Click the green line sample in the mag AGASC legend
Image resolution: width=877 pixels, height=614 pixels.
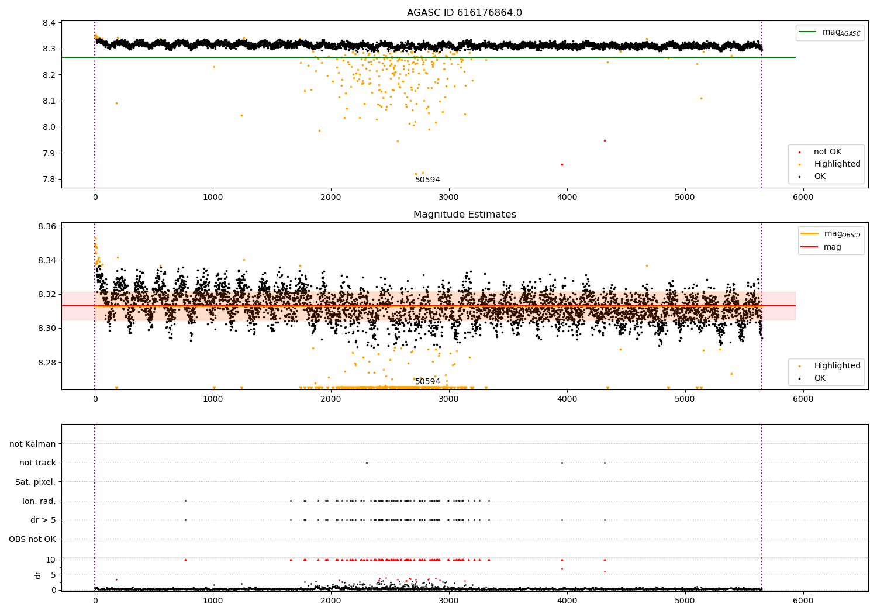[x=808, y=32]
